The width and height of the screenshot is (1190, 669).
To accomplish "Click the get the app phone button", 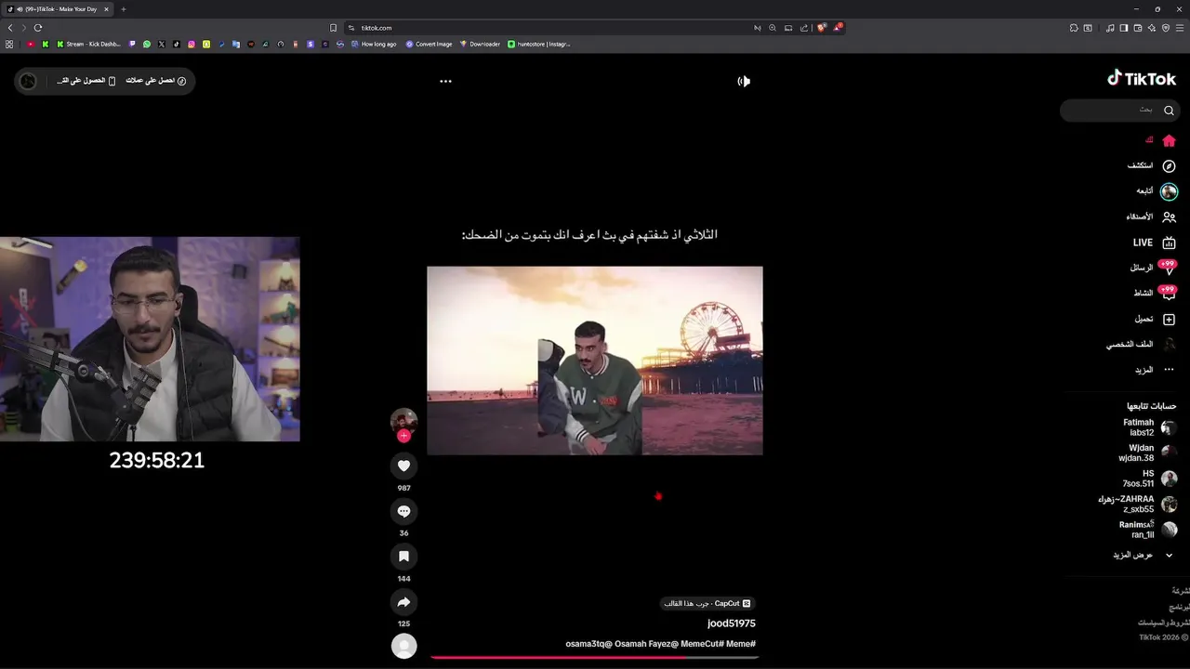I will [x=86, y=81].
